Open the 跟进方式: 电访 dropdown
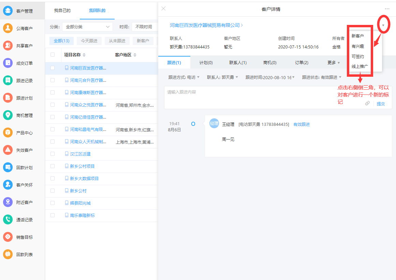 (x=184, y=77)
